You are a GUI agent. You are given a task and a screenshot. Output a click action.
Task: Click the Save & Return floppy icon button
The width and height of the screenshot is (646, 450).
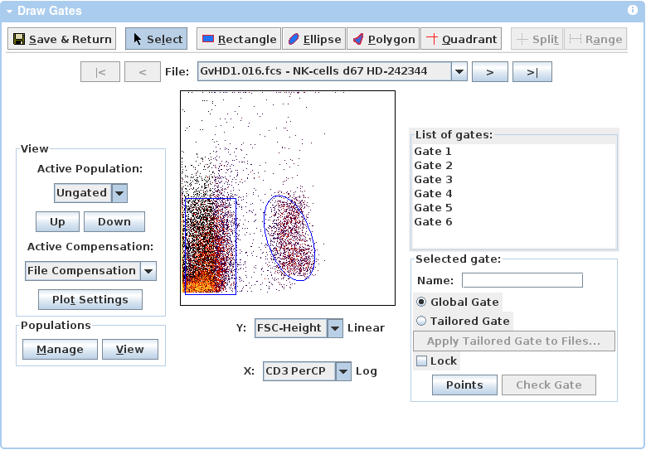(x=63, y=39)
